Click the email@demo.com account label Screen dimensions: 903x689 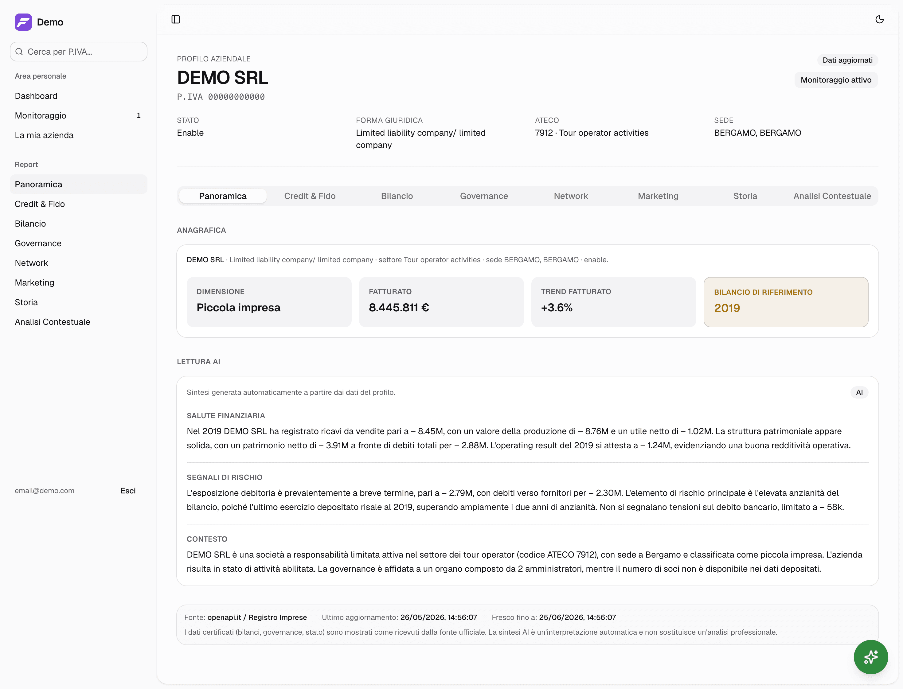(x=45, y=491)
